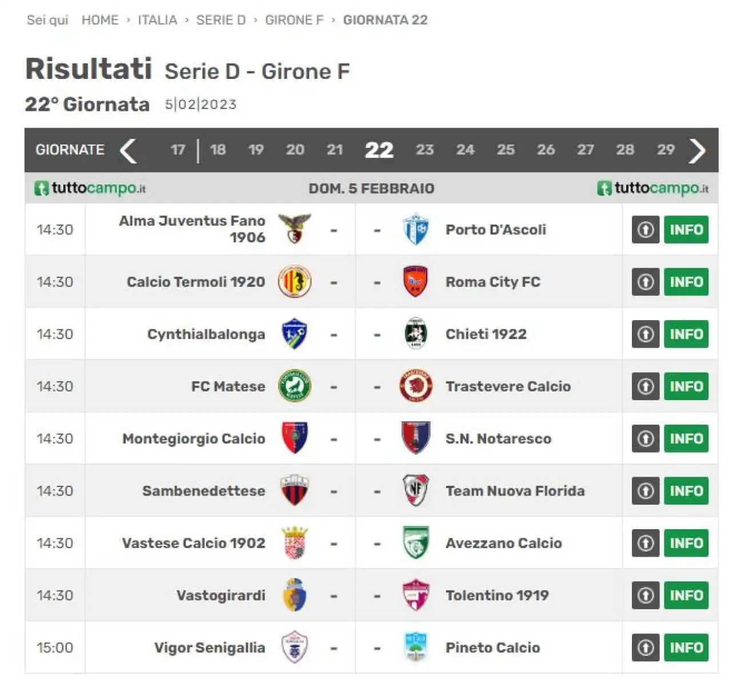Click the Trastevere Calcio lion logo
The width and height of the screenshot is (732, 687).
pos(415,386)
